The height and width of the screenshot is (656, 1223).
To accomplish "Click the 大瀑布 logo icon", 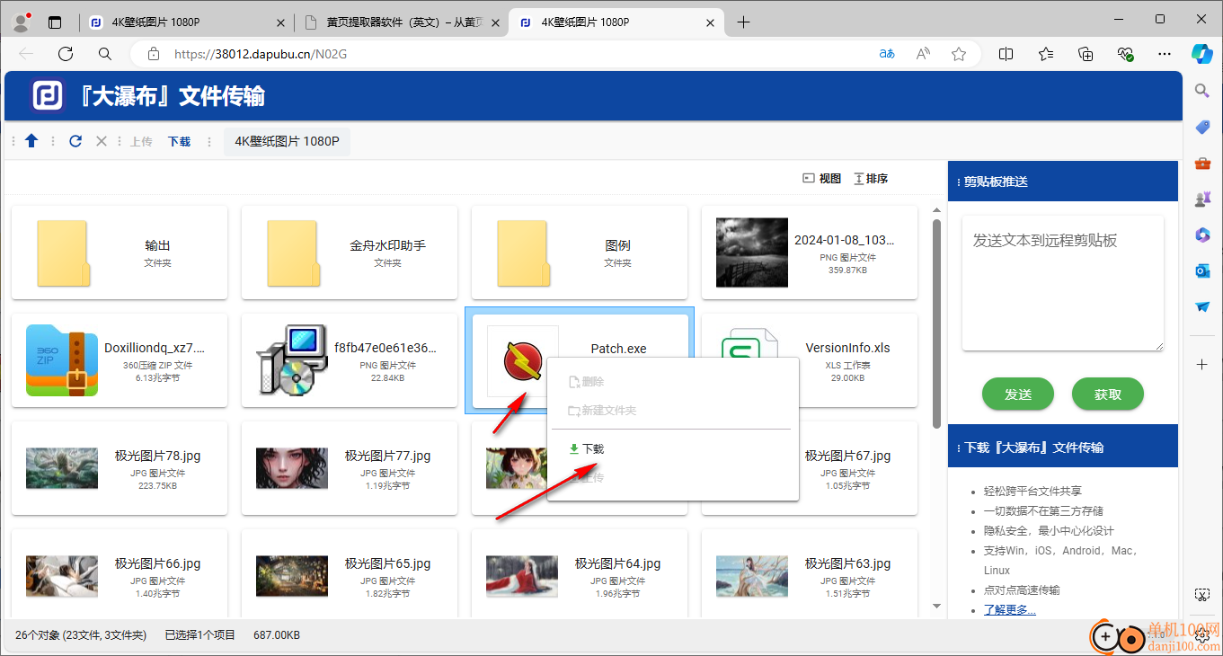I will click(x=48, y=96).
